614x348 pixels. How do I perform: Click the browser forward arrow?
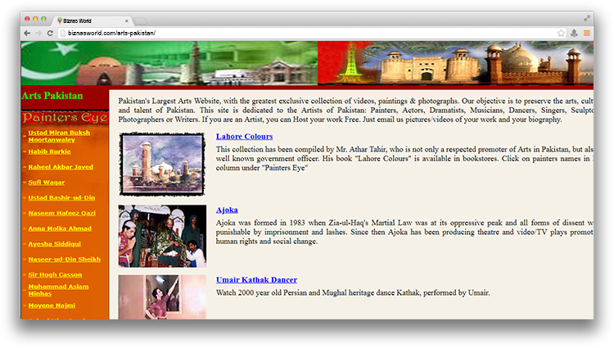pos(38,33)
